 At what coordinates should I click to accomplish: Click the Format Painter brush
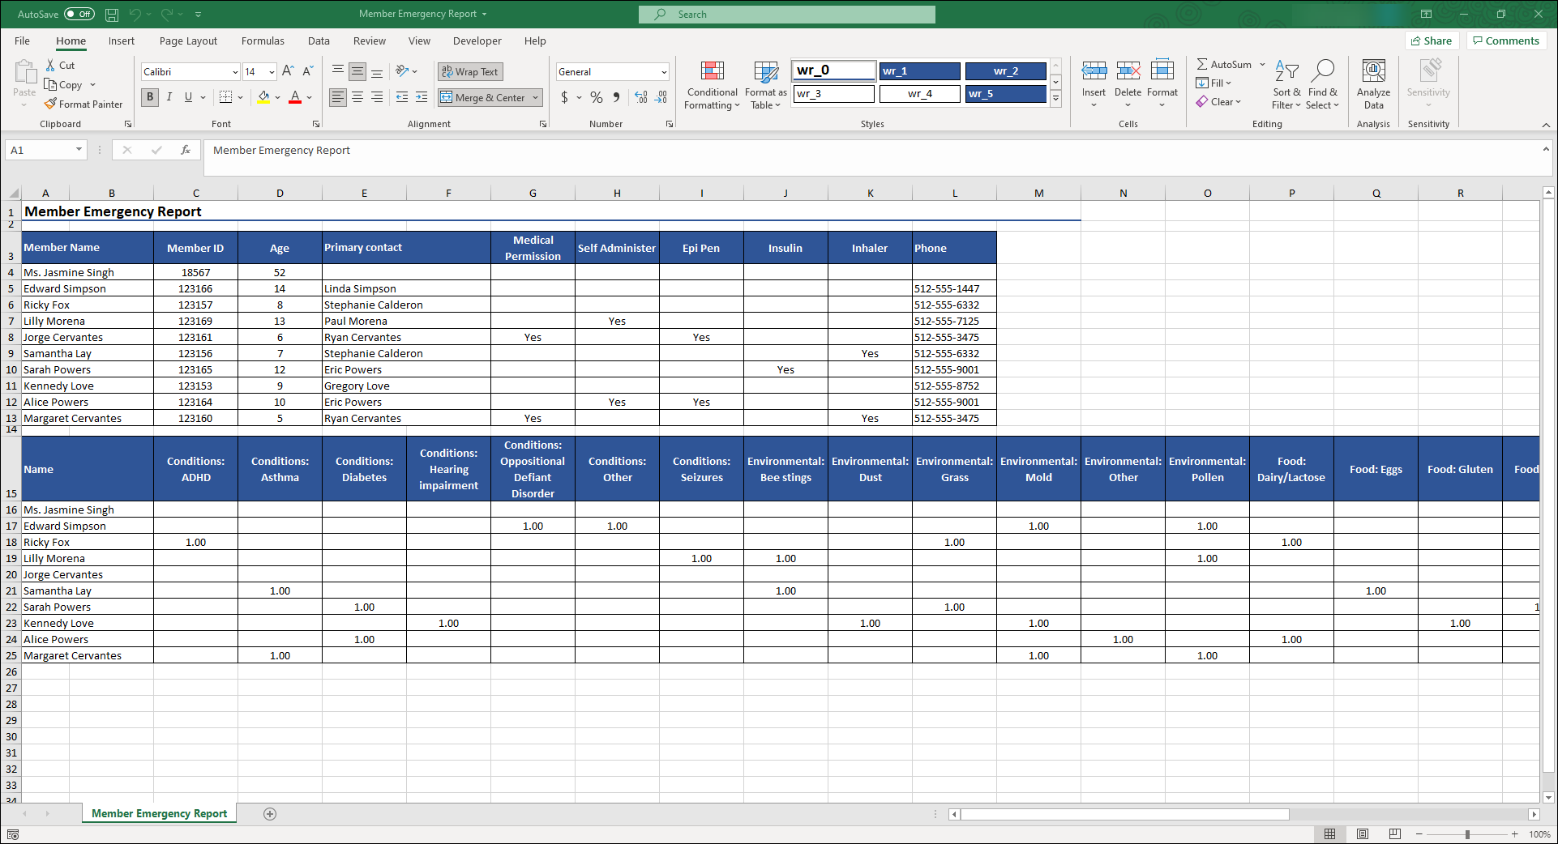coord(51,104)
